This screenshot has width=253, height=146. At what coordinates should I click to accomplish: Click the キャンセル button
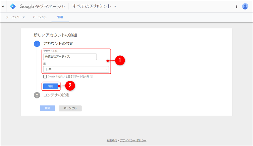70,108
